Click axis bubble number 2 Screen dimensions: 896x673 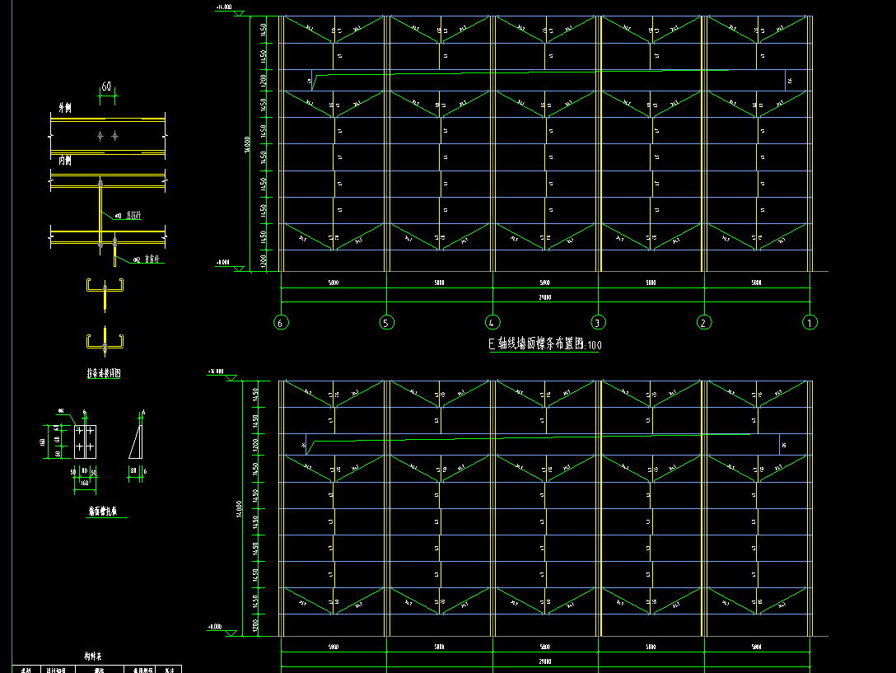click(704, 323)
